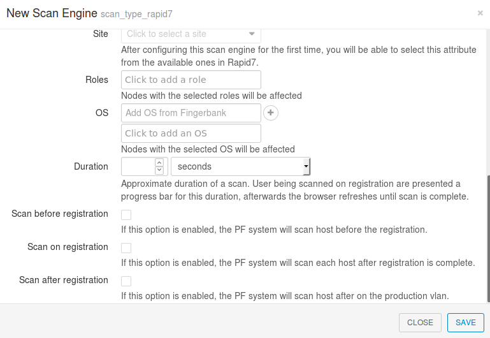The width and height of the screenshot is (490, 338).
Task: Click the 'Click to add an OS' field
Action: (191, 133)
